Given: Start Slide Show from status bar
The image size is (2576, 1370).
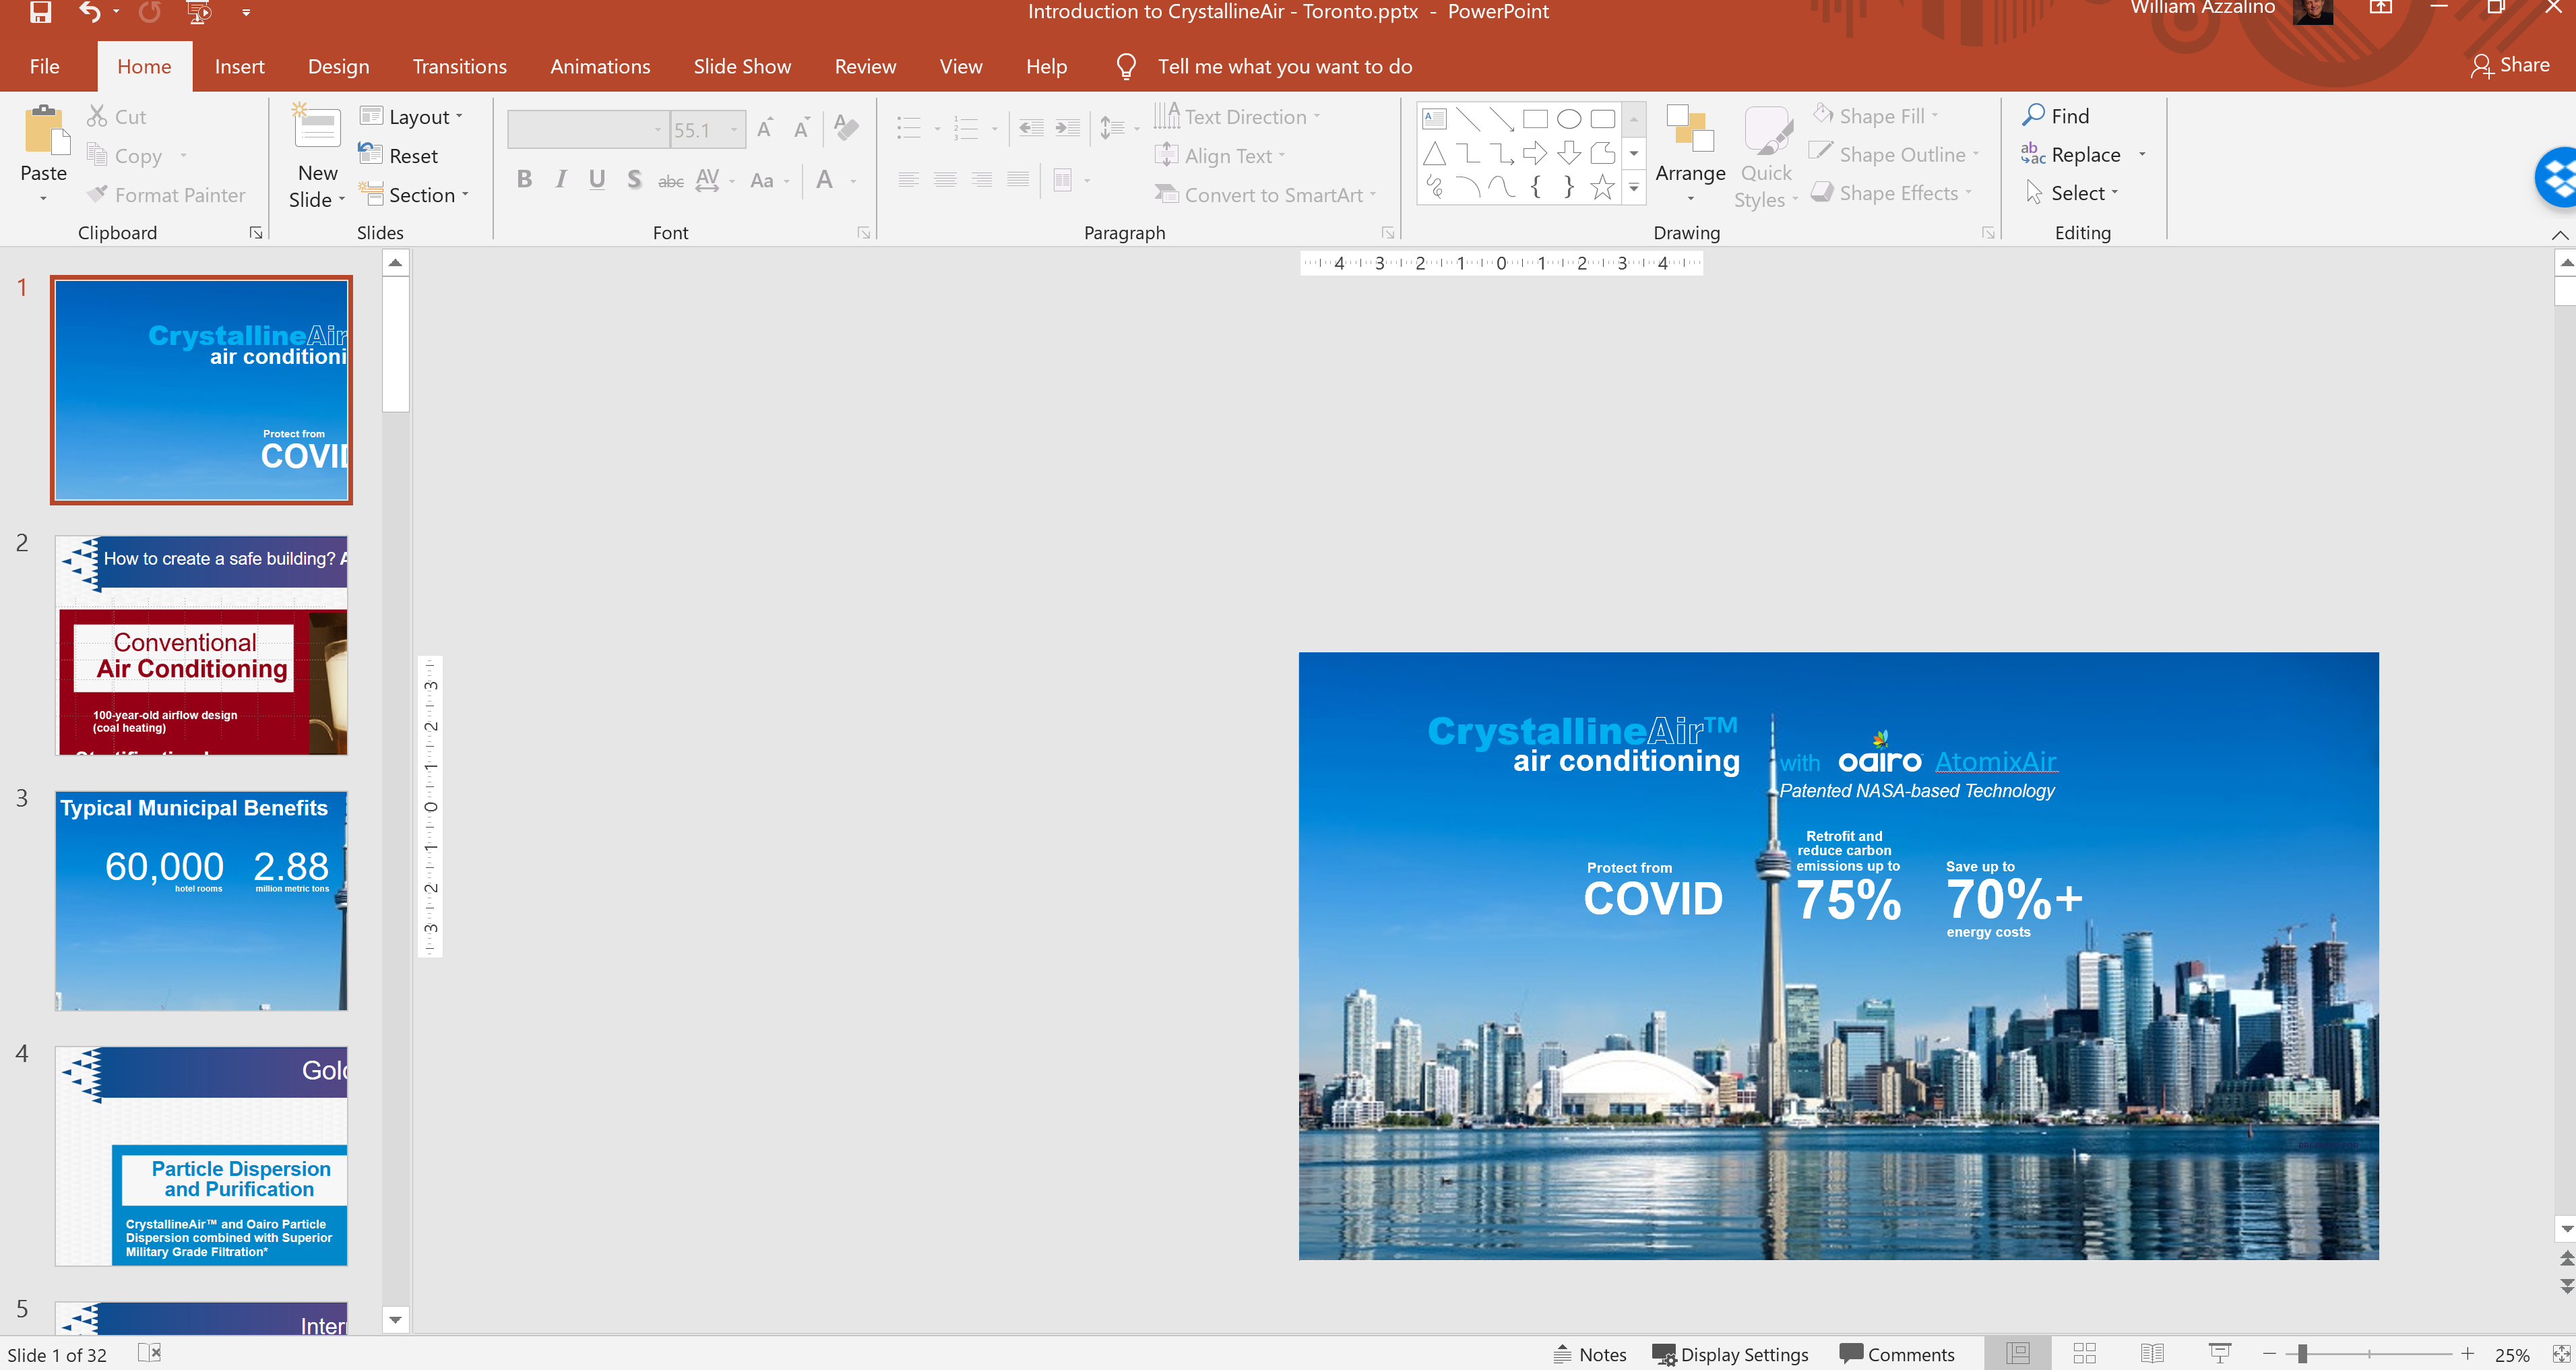Looking at the screenshot, I should point(2220,1353).
